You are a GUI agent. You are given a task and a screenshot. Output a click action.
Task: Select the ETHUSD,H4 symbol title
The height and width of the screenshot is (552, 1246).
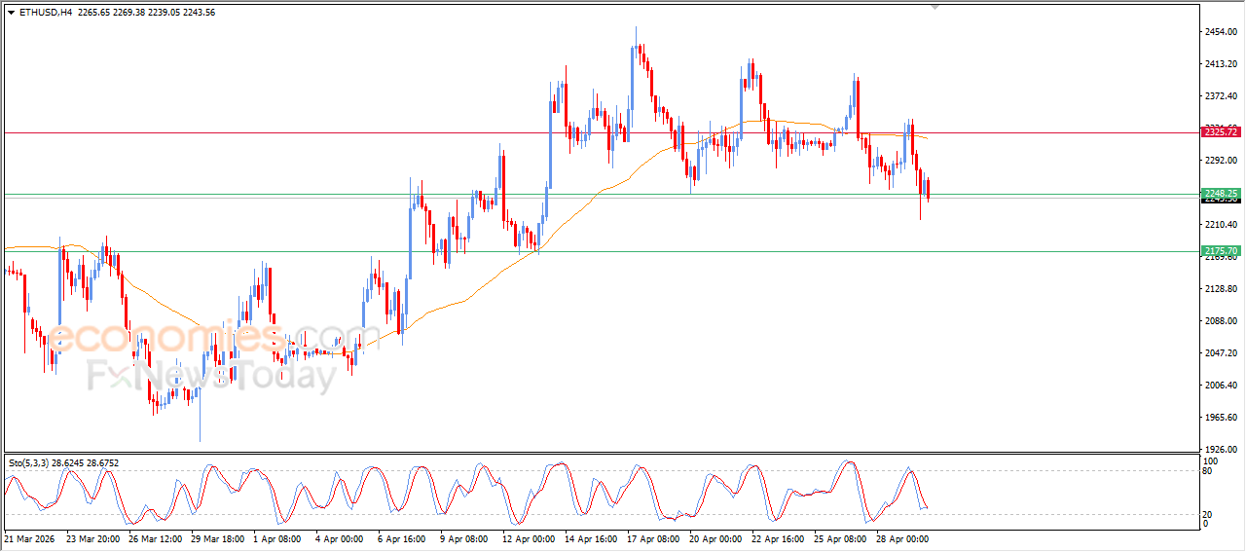pos(46,12)
